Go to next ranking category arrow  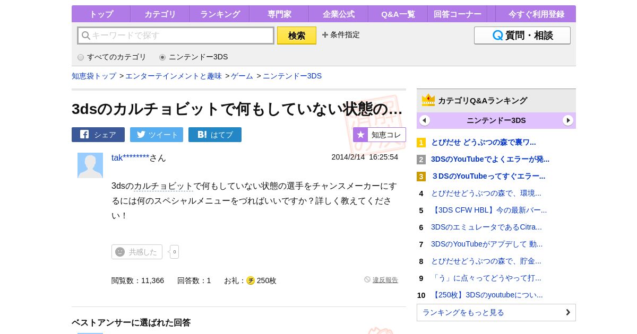point(568,120)
